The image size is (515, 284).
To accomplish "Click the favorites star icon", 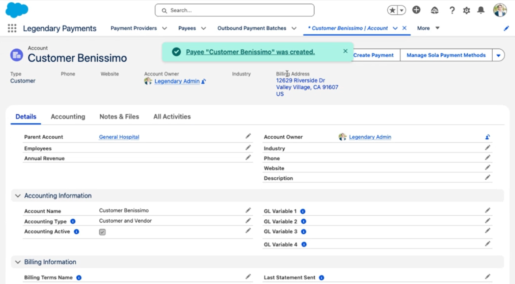I will [392, 10].
